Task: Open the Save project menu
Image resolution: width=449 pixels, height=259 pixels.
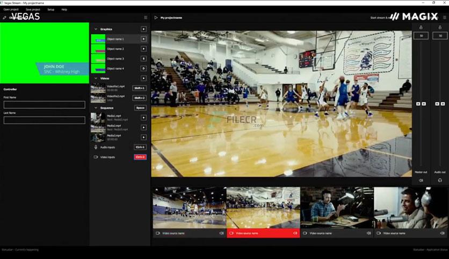Action: point(33,10)
